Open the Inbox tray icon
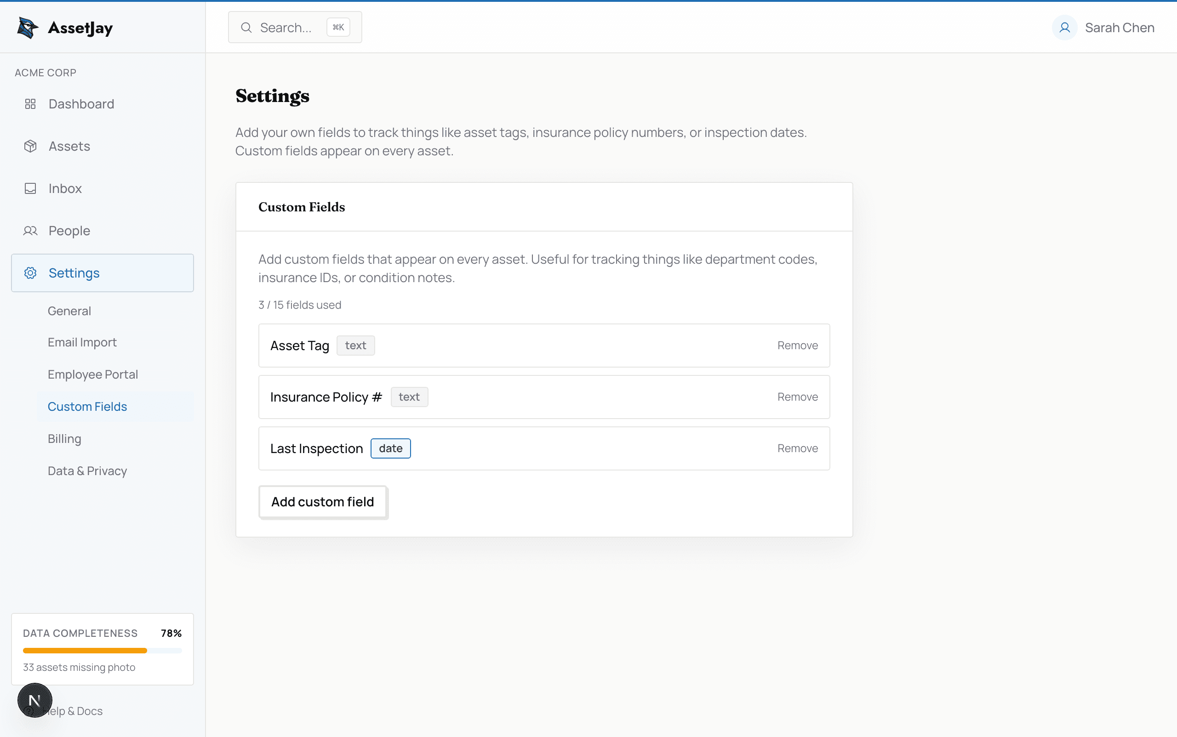The width and height of the screenshot is (1177, 737). coord(30,188)
